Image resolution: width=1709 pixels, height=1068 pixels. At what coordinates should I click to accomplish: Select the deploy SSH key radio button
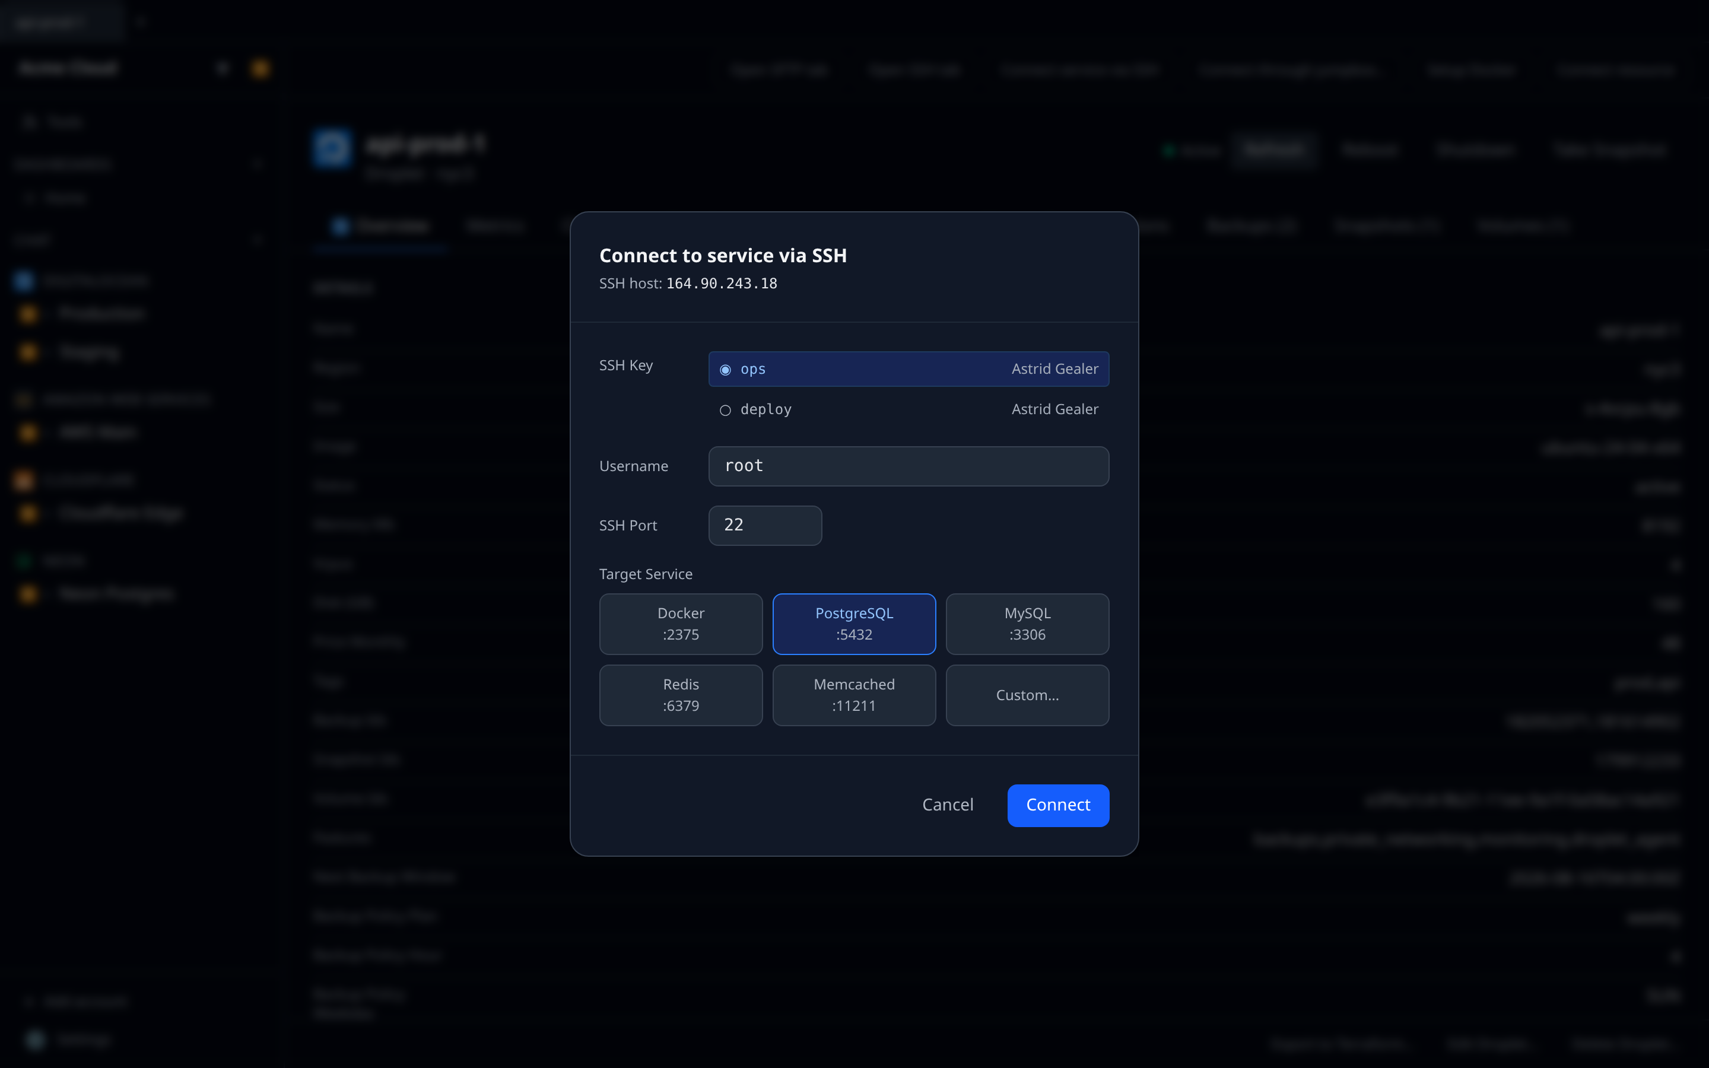(x=725, y=411)
